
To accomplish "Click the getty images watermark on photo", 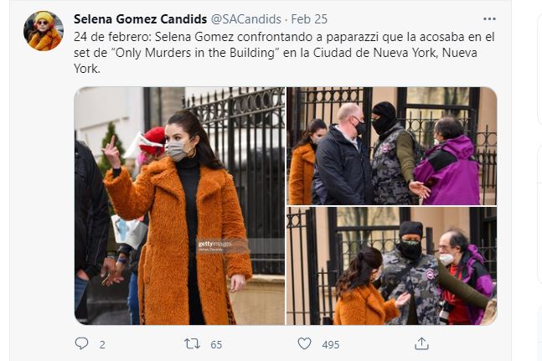I will [215, 245].
